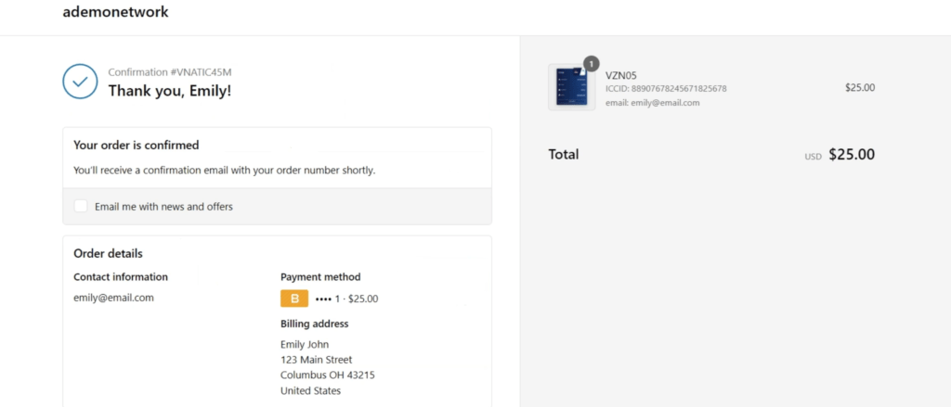Click the Your order is confirmed heading
Screen dimensions: 951x407
click(136, 146)
